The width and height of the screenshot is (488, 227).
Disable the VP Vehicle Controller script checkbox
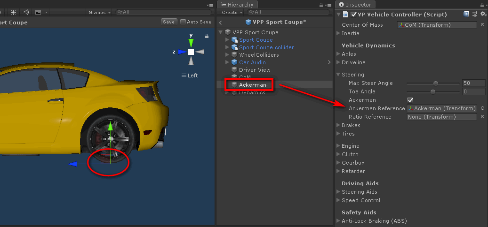(x=353, y=15)
